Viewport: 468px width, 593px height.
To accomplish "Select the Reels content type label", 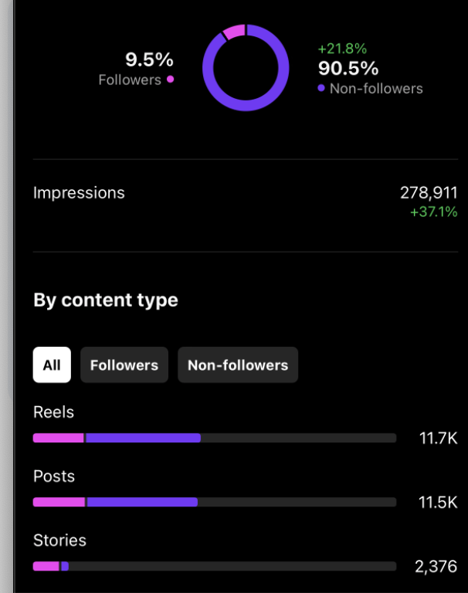I will click(x=53, y=412).
